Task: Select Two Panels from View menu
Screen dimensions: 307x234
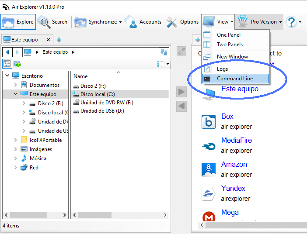Action: click(235, 45)
